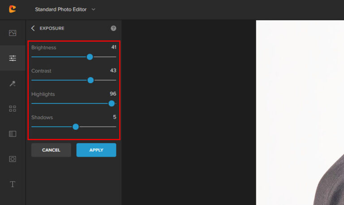Click the Shadows label
The image size is (344, 205).
(x=42, y=117)
